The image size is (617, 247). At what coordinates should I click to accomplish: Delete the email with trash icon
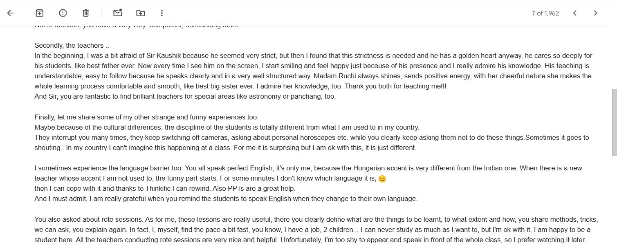click(x=85, y=13)
